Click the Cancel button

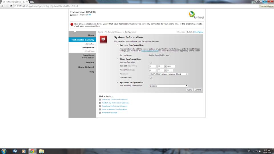point(198,90)
